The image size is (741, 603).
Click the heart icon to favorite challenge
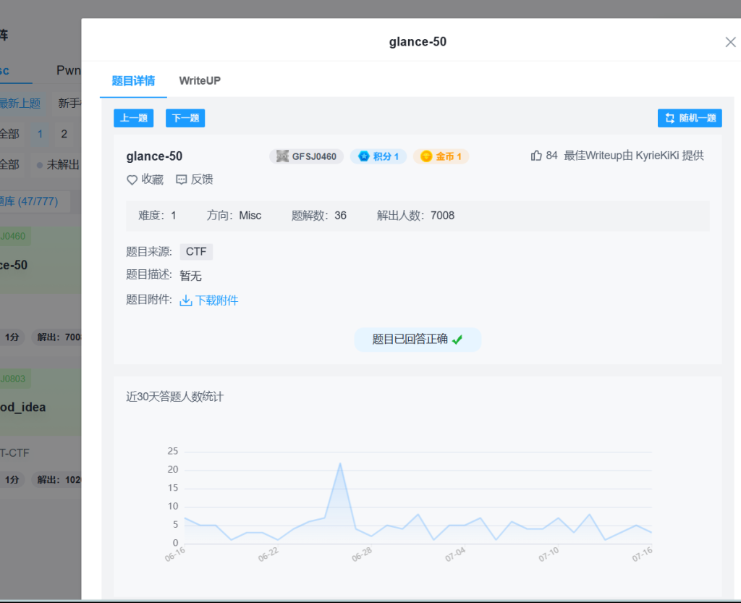132,180
